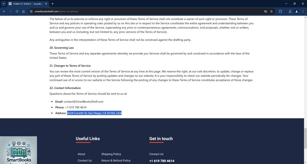
Task: Open the Extensions puzzle icon
Action: (x=280, y=11)
